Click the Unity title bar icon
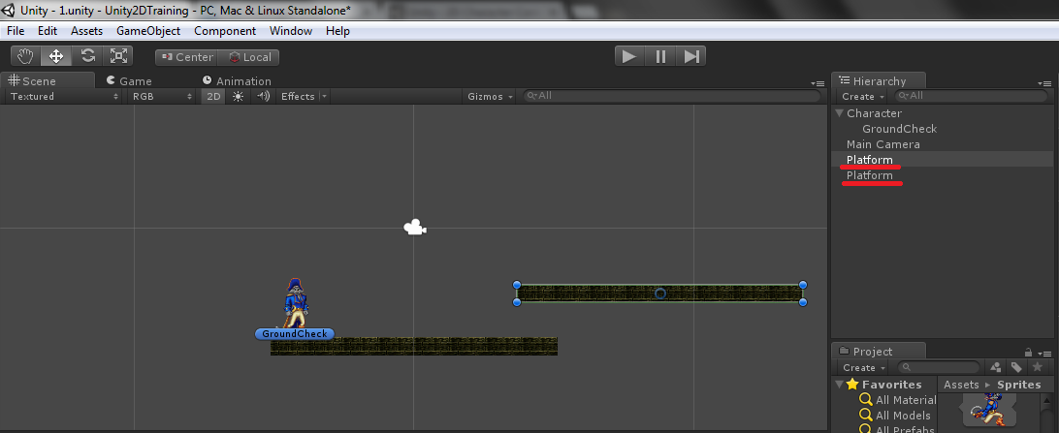This screenshot has height=433, width=1059. 8,10
